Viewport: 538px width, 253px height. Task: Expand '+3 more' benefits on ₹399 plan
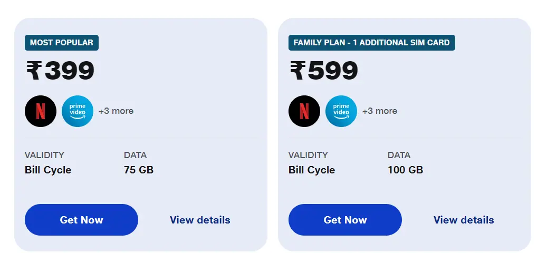point(116,111)
